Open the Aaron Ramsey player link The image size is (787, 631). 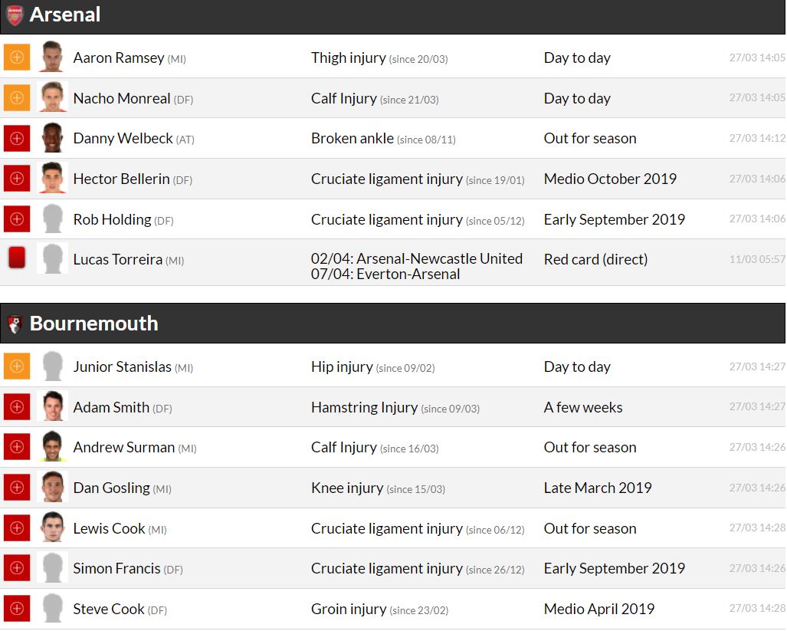[x=119, y=58]
